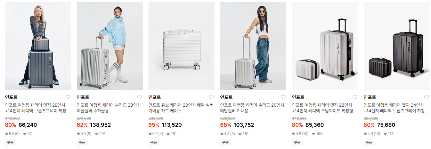This screenshot has height=149, width=431.
Task: Click the 5.0 (5) star rating
Action: click(x=12, y=134)
